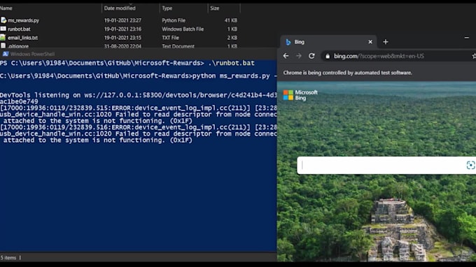476x267 pixels.
Task: Open visual search camera icon in Bing
Action: click(x=470, y=165)
